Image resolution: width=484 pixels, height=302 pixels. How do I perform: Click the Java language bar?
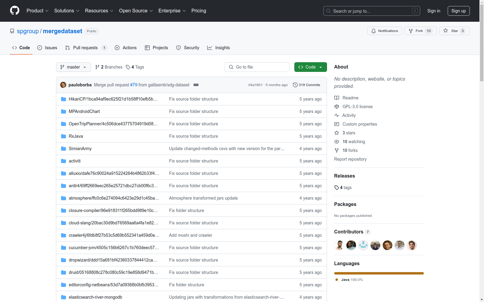(379, 273)
